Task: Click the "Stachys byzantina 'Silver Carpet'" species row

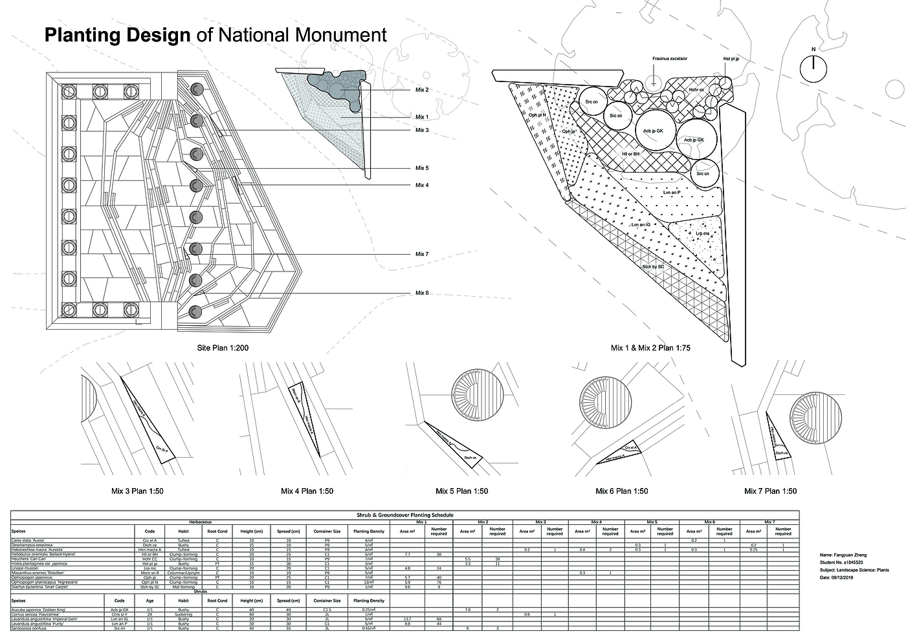Action: 405,586
